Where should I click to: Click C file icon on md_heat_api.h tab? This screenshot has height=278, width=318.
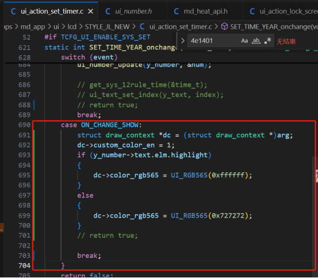click(176, 11)
